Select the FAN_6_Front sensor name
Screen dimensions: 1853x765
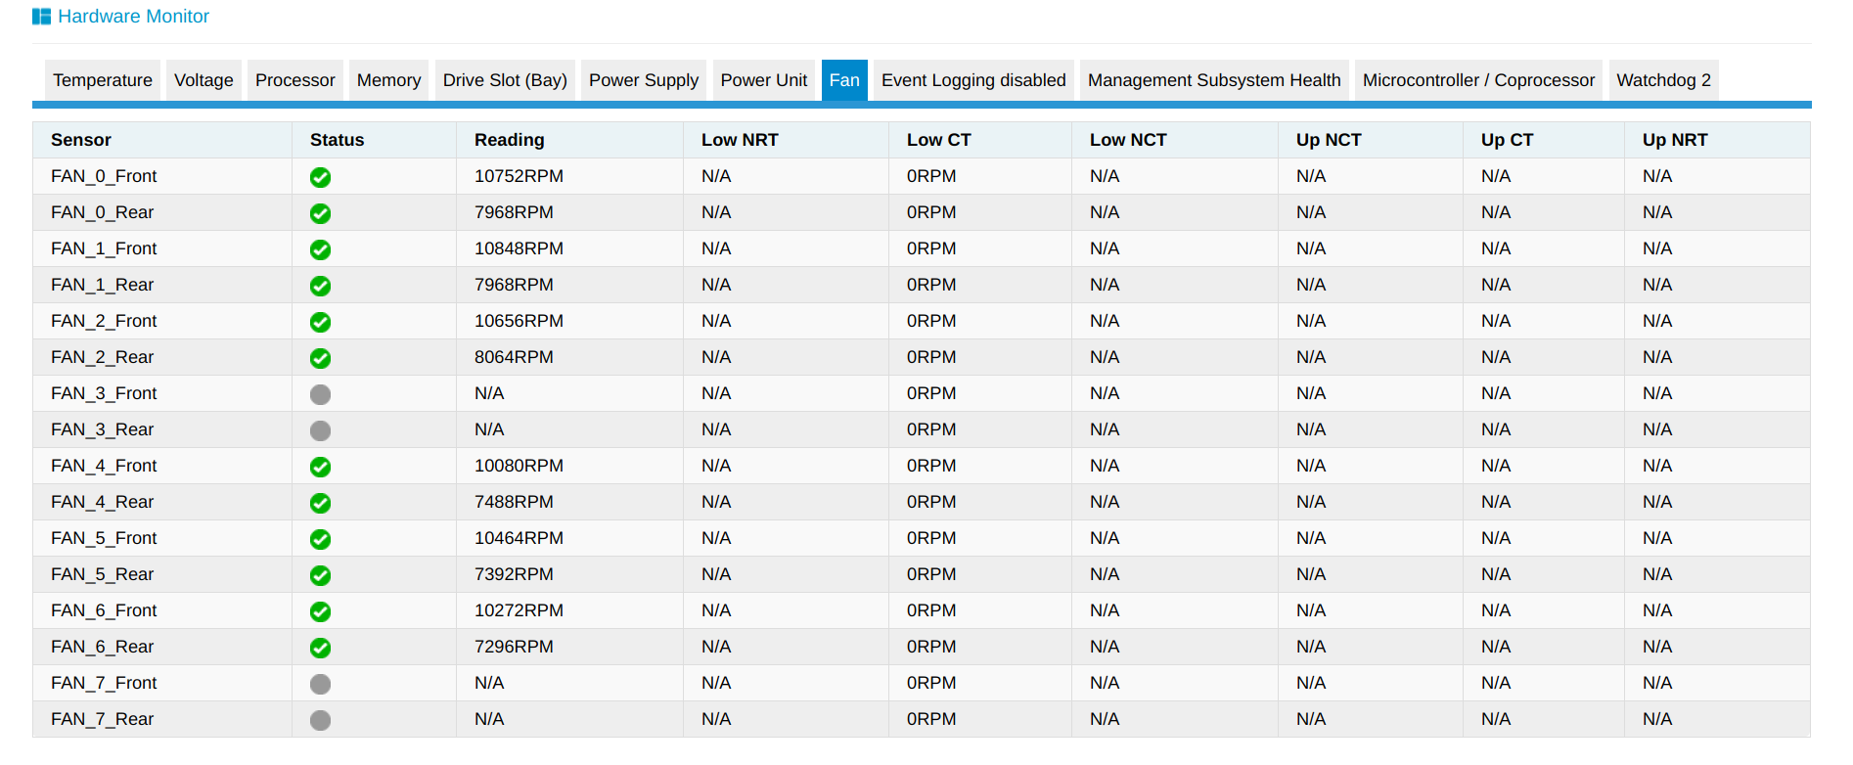[x=104, y=610]
